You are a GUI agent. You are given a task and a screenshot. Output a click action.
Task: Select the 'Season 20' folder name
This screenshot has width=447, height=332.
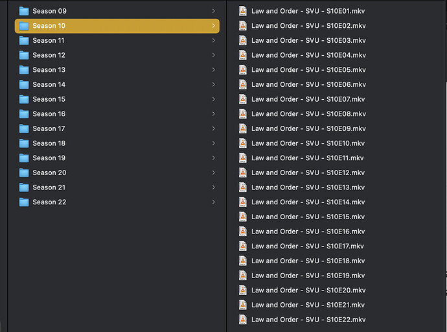click(49, 172)
